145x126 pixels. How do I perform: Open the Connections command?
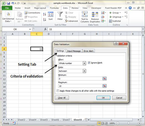[x=32, y=13]
